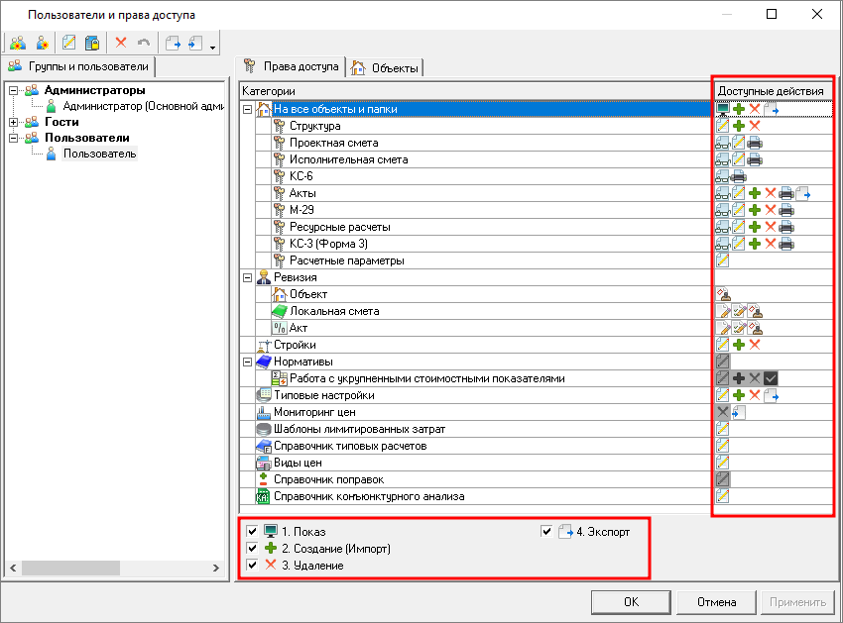Screen dimensions: 843x623
Task: Toggle the '2. Создание (Импорт)' checkbox
Action: (x=252, y=549)
